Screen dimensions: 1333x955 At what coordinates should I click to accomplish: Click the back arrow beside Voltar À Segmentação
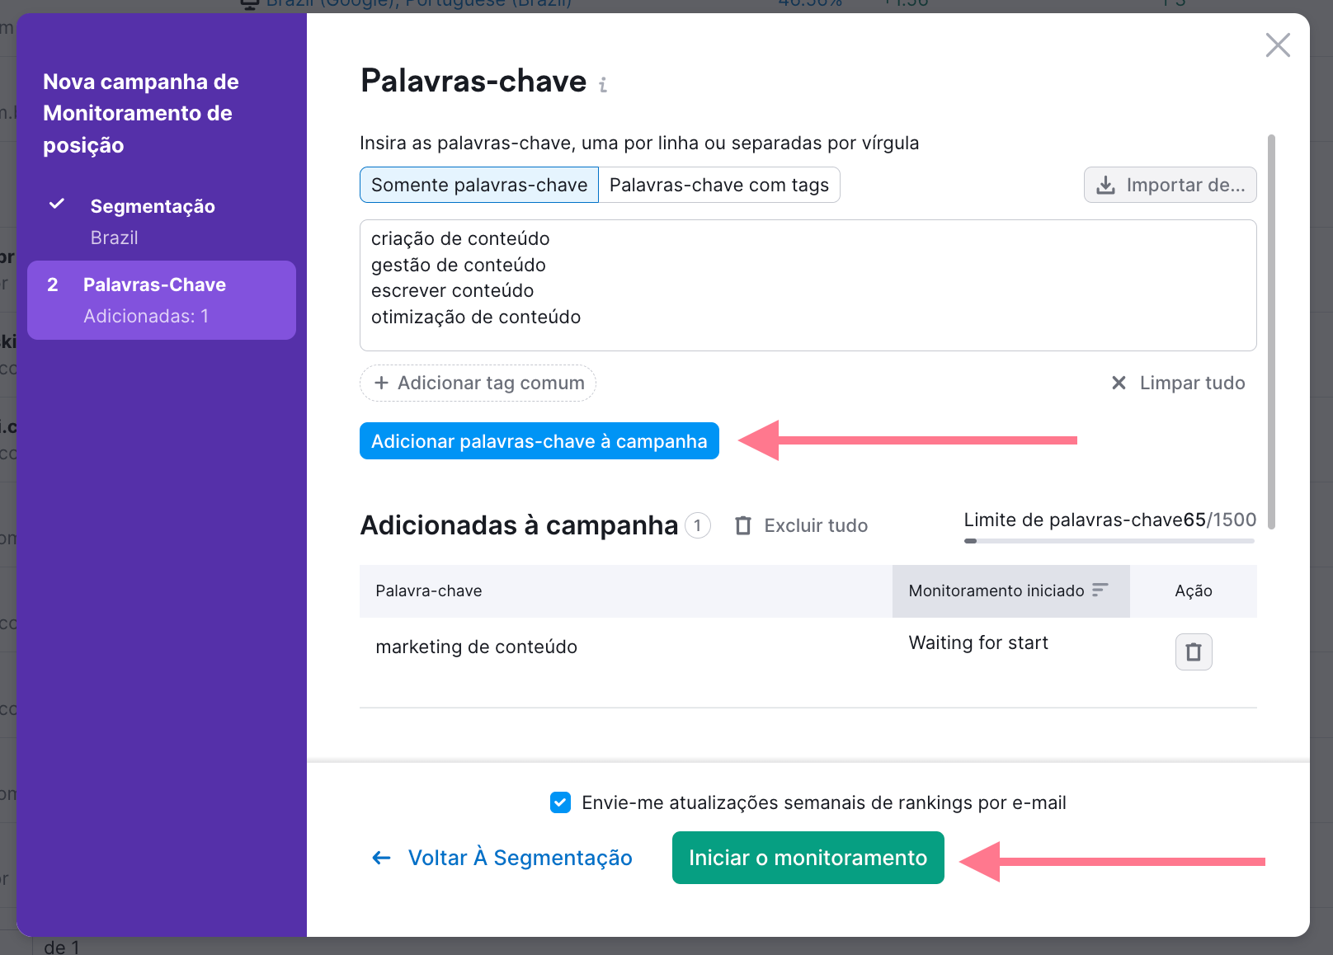(380, 858)
